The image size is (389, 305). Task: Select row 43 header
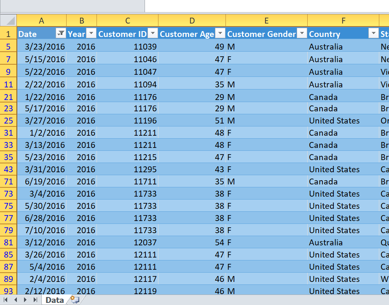[x=8, y=169]
